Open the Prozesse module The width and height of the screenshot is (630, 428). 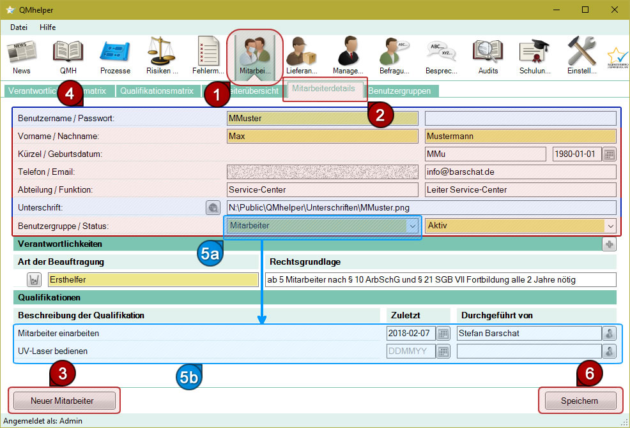[x=115, y=56]
